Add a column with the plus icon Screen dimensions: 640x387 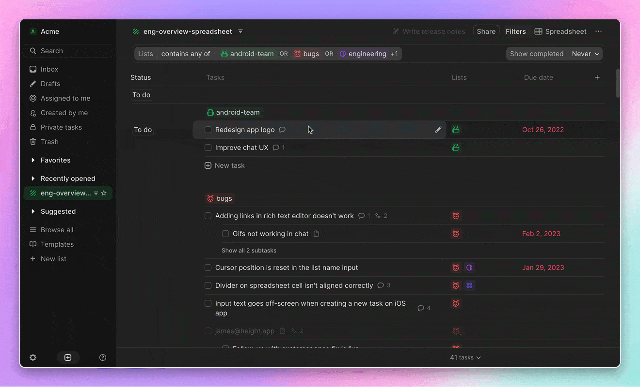click(597, 77)
